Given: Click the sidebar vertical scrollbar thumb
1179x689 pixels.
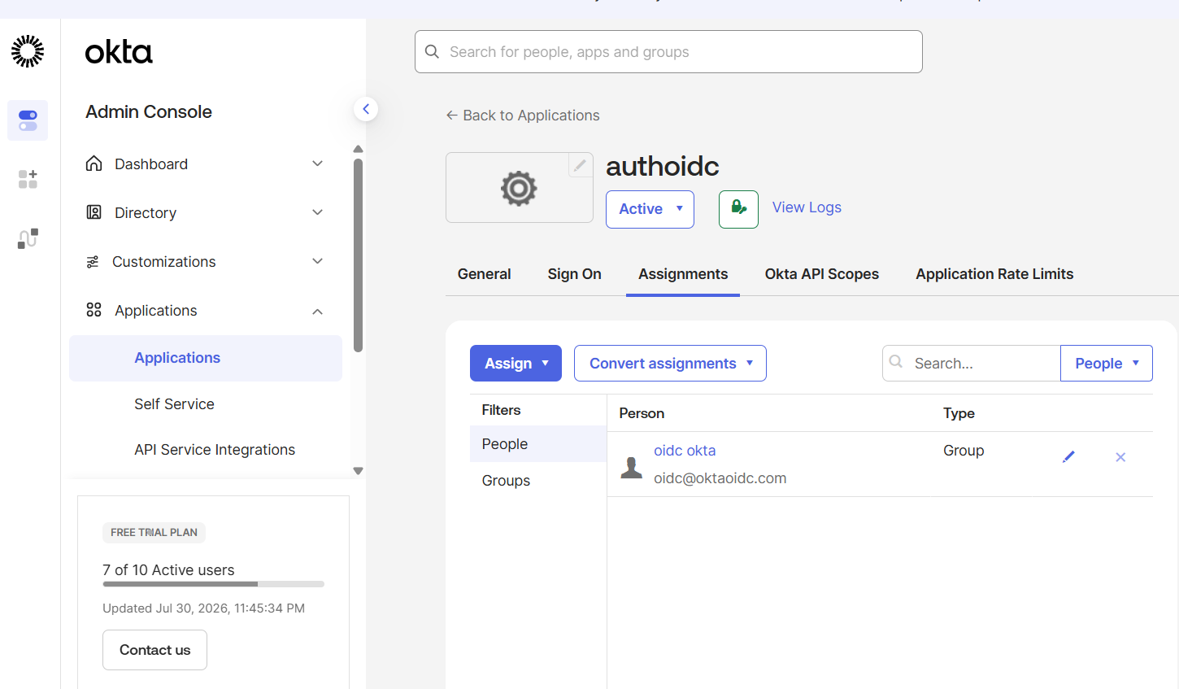Looking at the screenshot, I should [x=359, y=255].
